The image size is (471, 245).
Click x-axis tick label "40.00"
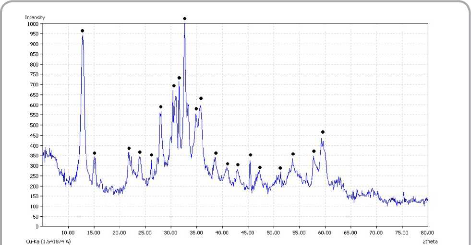pos(222,233)
